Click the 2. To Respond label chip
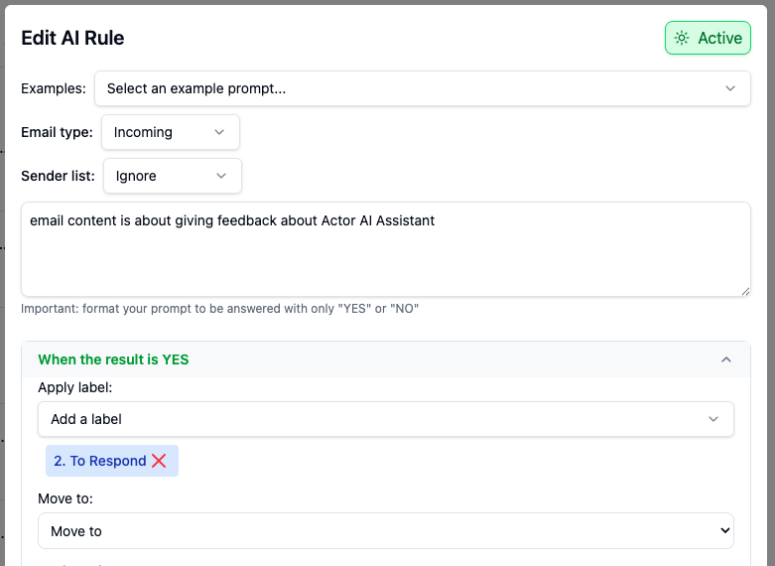Image resolution: width=775 pixels, height=566 pixels. click(99, 461)
